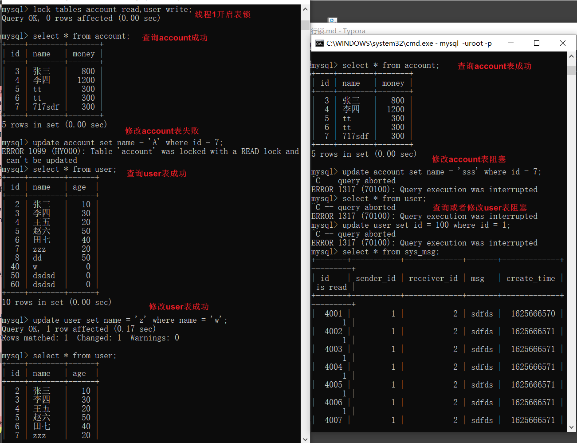Click 'money' column header in right cmd window

pos(393,83)
